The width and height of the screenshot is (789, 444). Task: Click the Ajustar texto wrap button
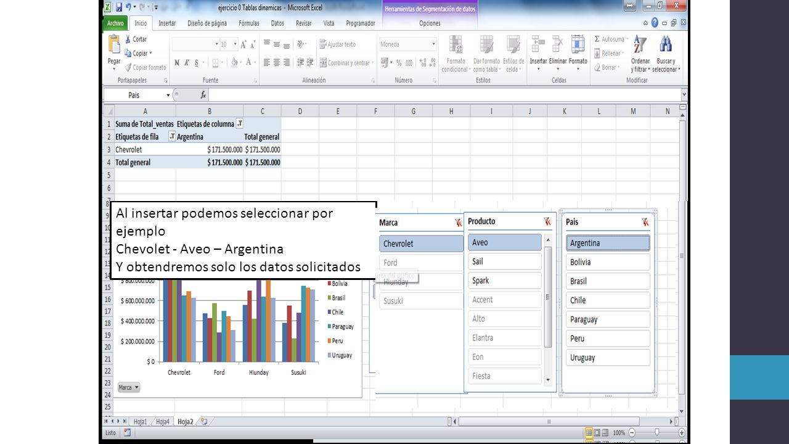pyautogui.click(x=337, y=44)
